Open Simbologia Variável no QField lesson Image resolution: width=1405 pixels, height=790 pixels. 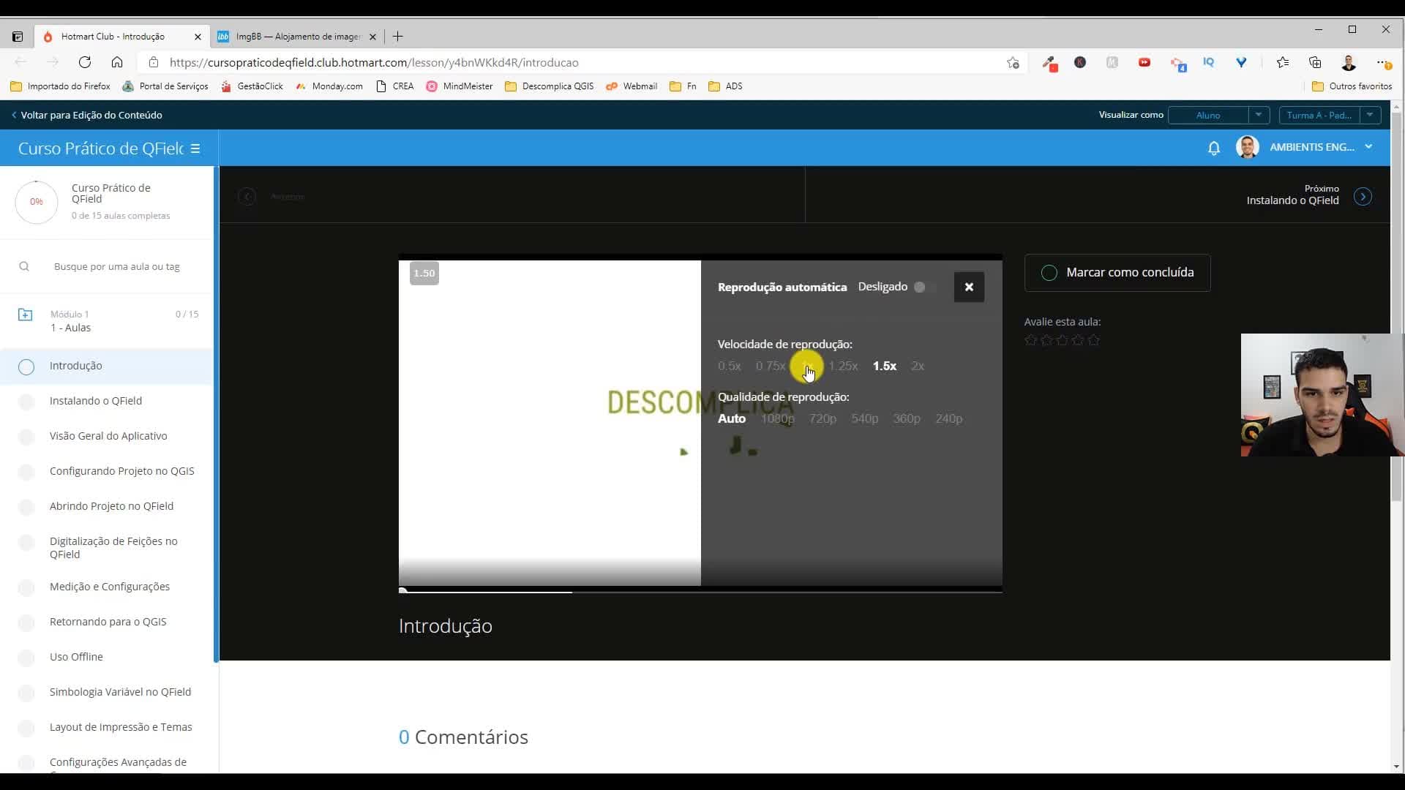120,692
